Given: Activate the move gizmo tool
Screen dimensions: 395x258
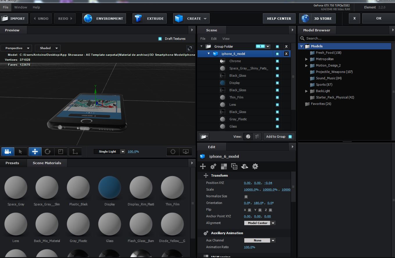Looking at the screenshot, I should click(35, 152).
